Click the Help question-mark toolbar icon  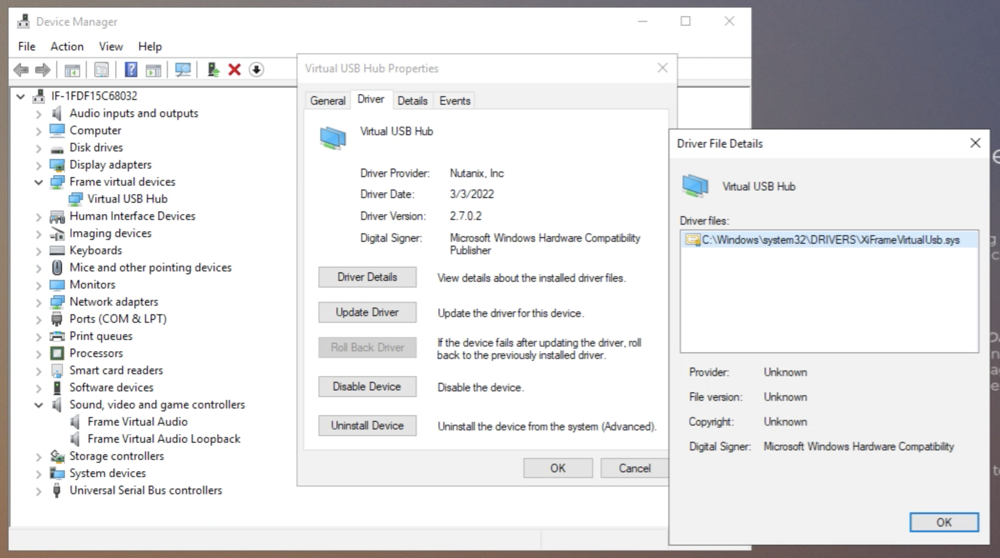[130, 70]
